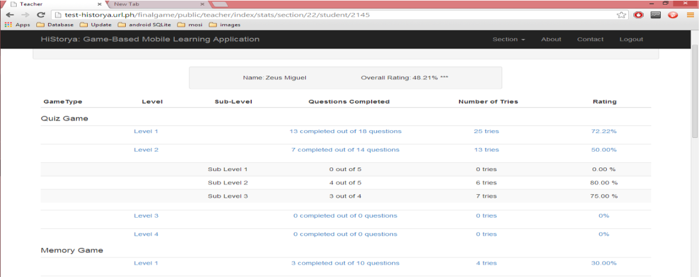Expand Quiz Game Level 3 row
The width and height of the screenshot is (700, 277).
point(146,215)
